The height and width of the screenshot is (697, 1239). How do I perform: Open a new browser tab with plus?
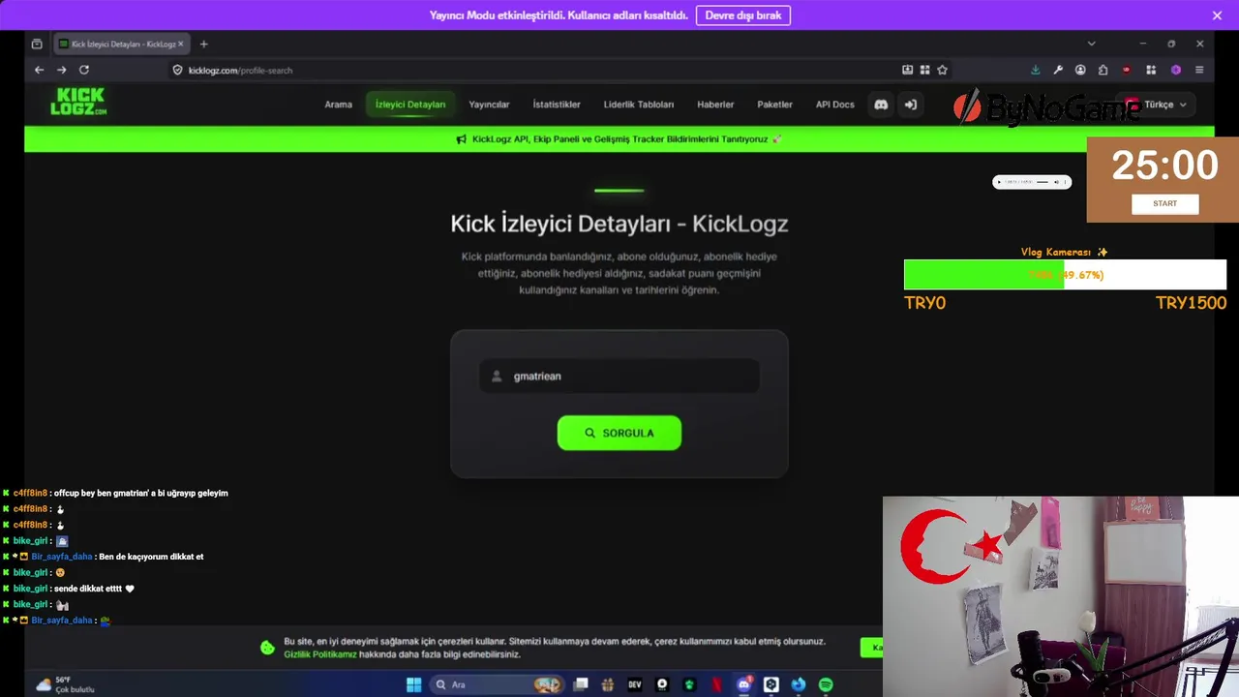(203, 44)
